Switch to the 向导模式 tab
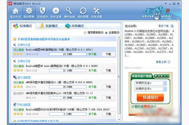 tap(74, 26)
